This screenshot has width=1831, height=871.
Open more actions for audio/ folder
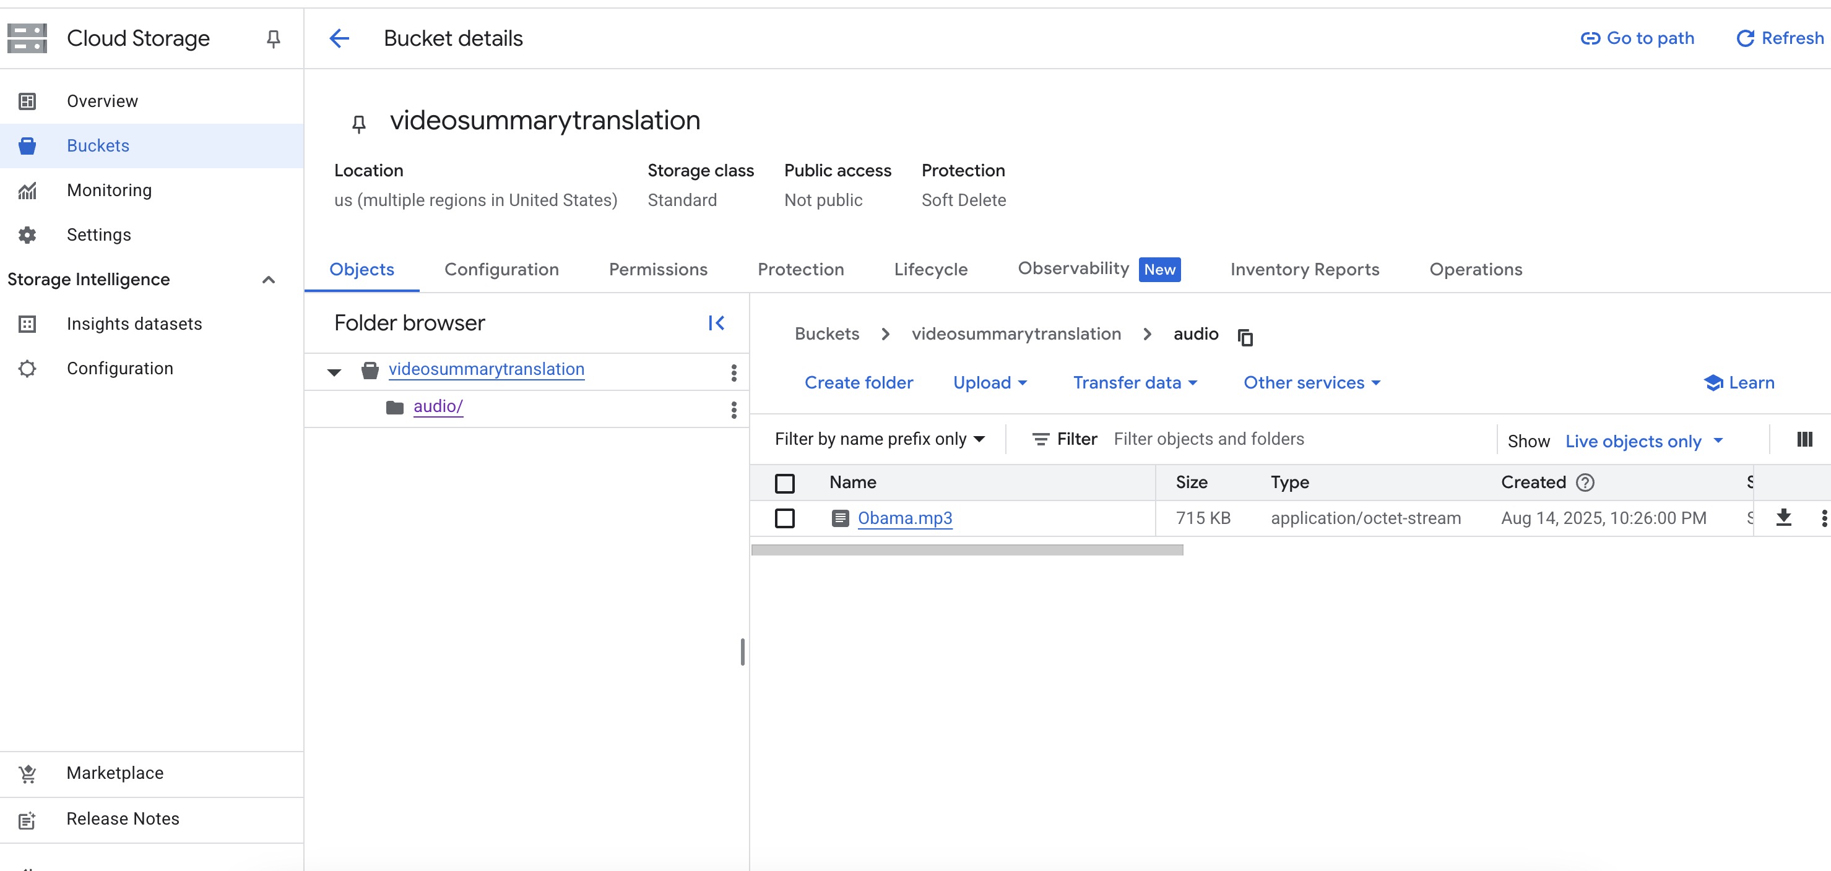(x=734, y=410)
